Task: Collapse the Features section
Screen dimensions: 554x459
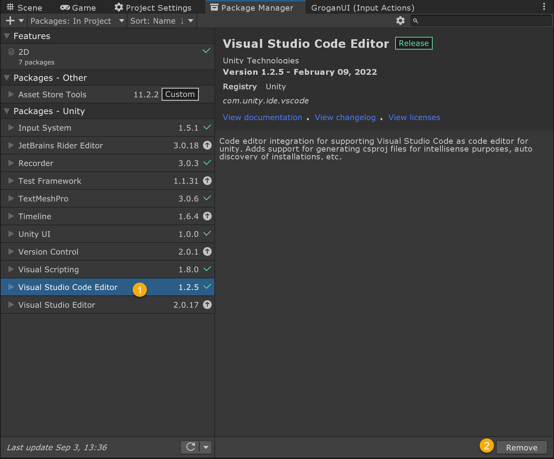Action: click(7, 36)
